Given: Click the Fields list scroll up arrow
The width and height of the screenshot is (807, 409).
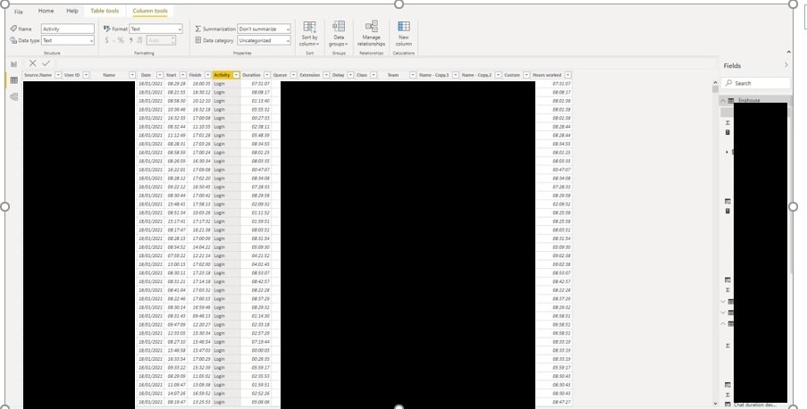Looking at the screenshot, I should coord(715,82).
